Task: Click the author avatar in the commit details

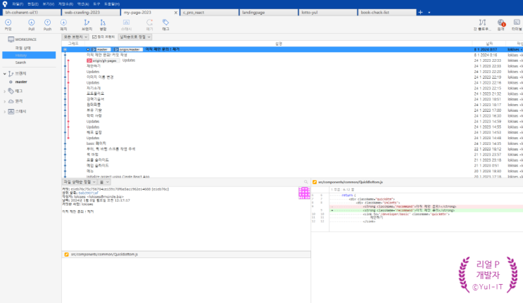Action: point(304,193)
